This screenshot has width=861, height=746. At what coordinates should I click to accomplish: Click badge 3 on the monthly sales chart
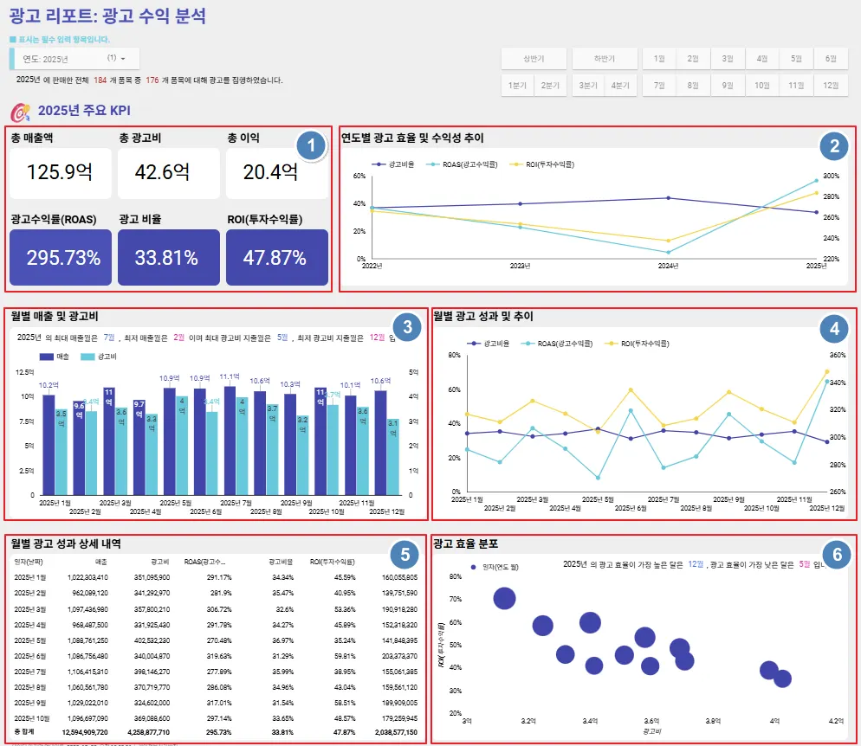click(407, 327)
